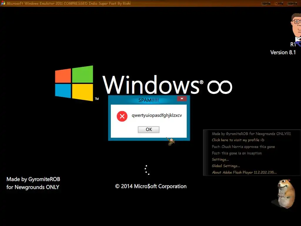Close the emulator window
Viewport: 301px width, 226px height.
pyautogui.click(x=292, y=4)
